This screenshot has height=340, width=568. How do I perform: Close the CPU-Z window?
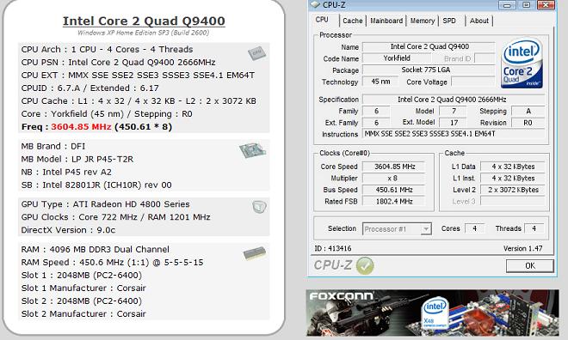click(x=546, y=4)
